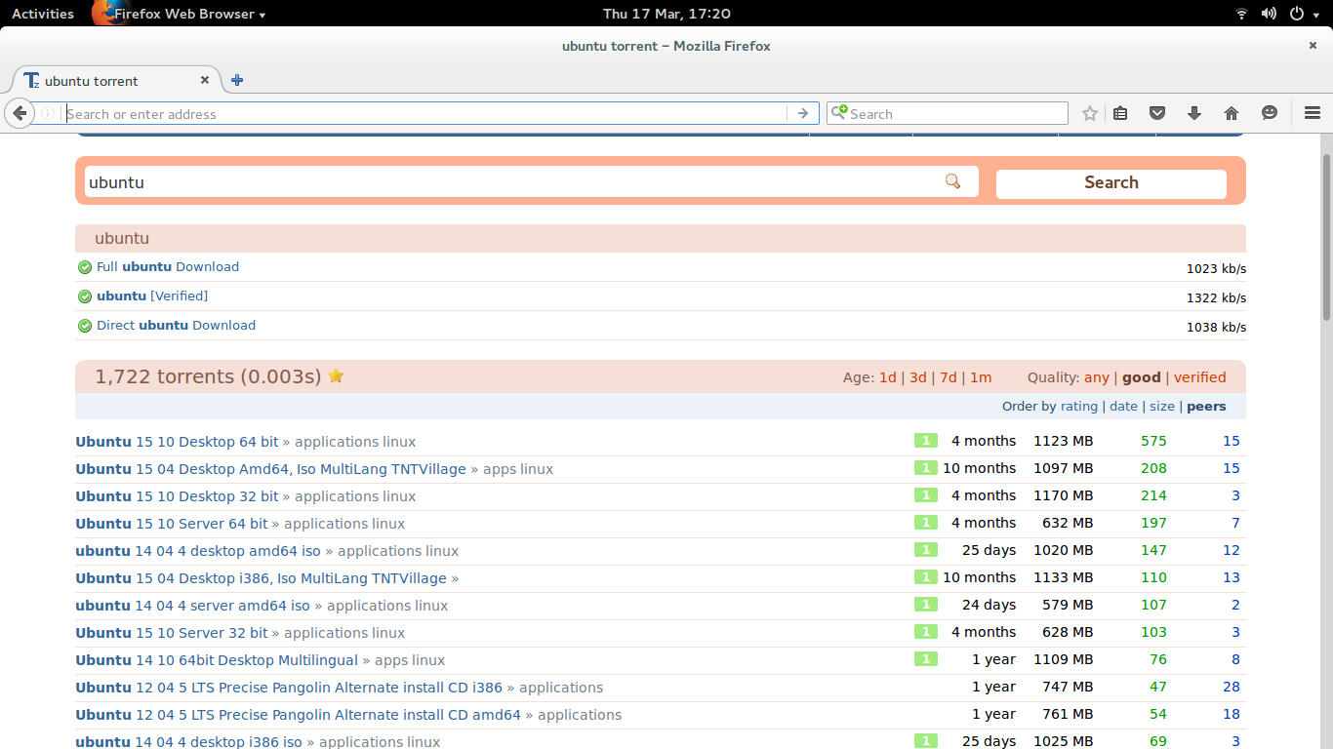Select the ubuntu torrent tab

coord(107,81)
